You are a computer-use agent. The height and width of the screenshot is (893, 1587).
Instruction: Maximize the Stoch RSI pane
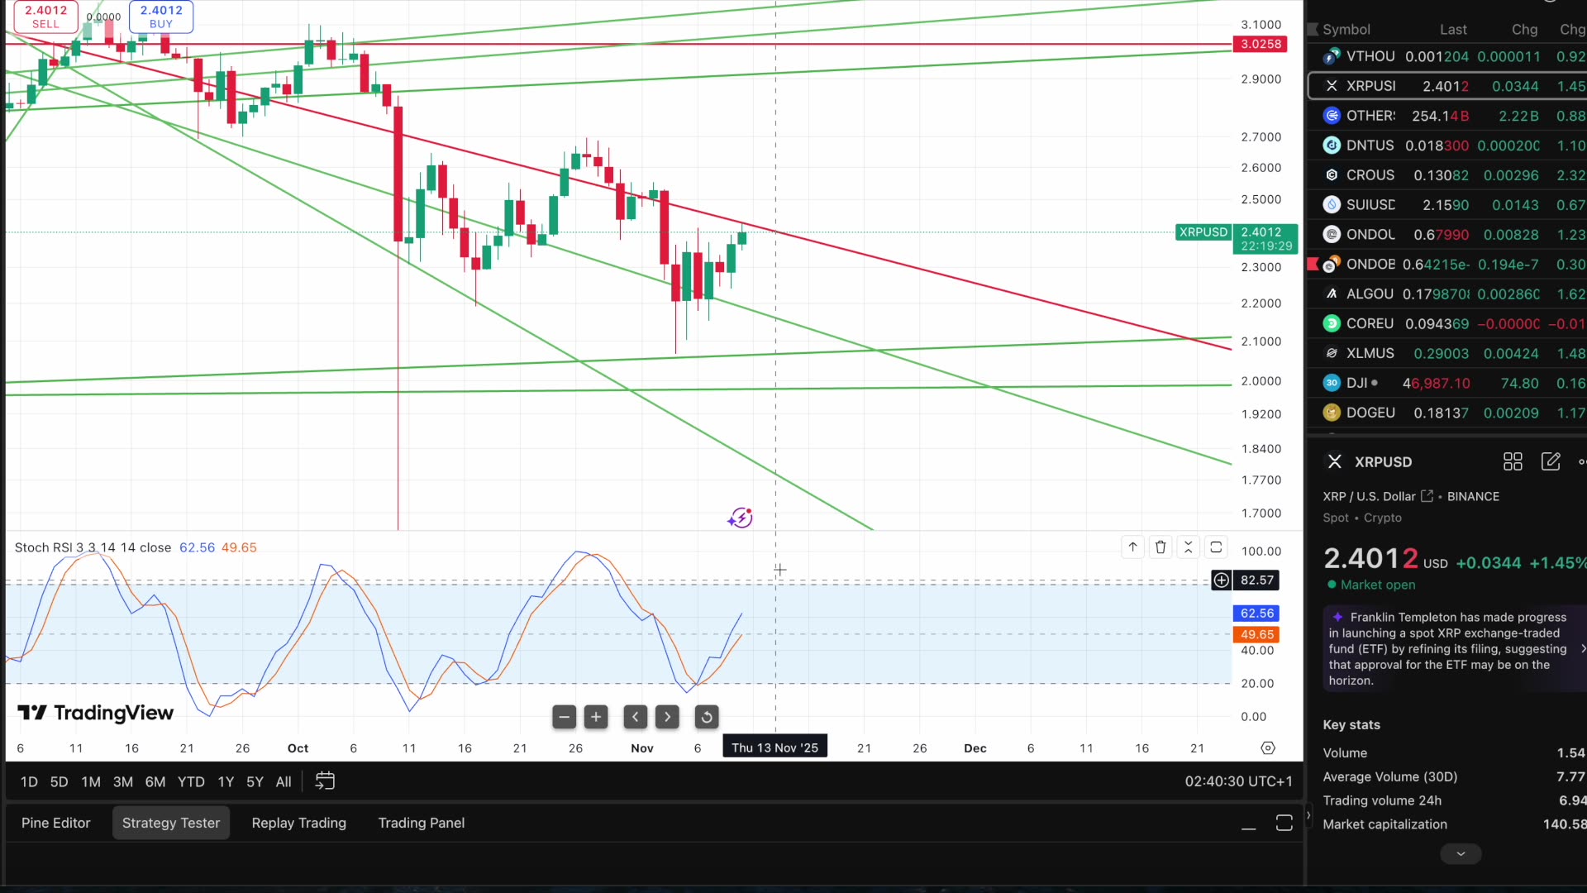pos(1215,547)
